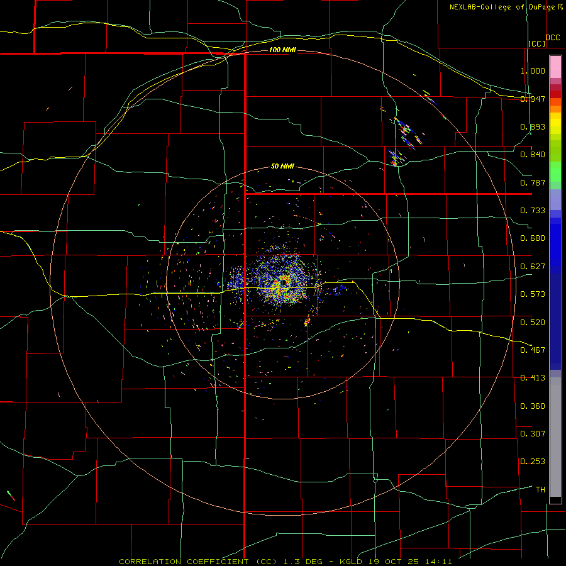Click the 0.947 legend value
Viewport: 566px width, 566px height.
pos(533,99)
